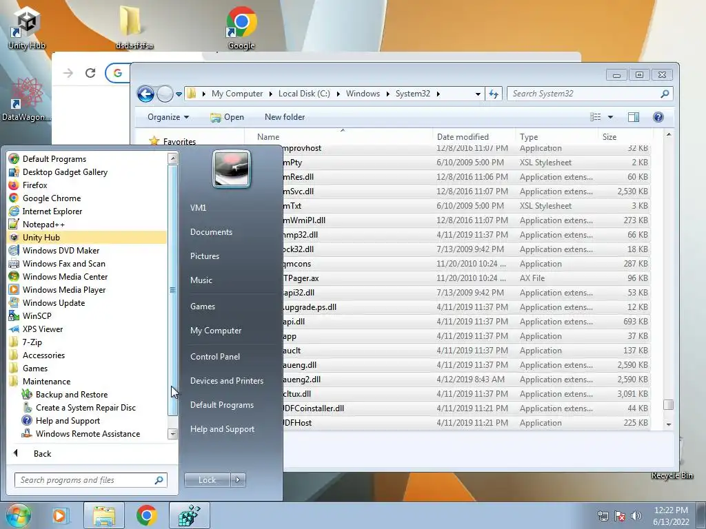Viewport: 706px width, 529px height.
Task: Launch Windows Remote Assistance
Action: pos(86,434)
